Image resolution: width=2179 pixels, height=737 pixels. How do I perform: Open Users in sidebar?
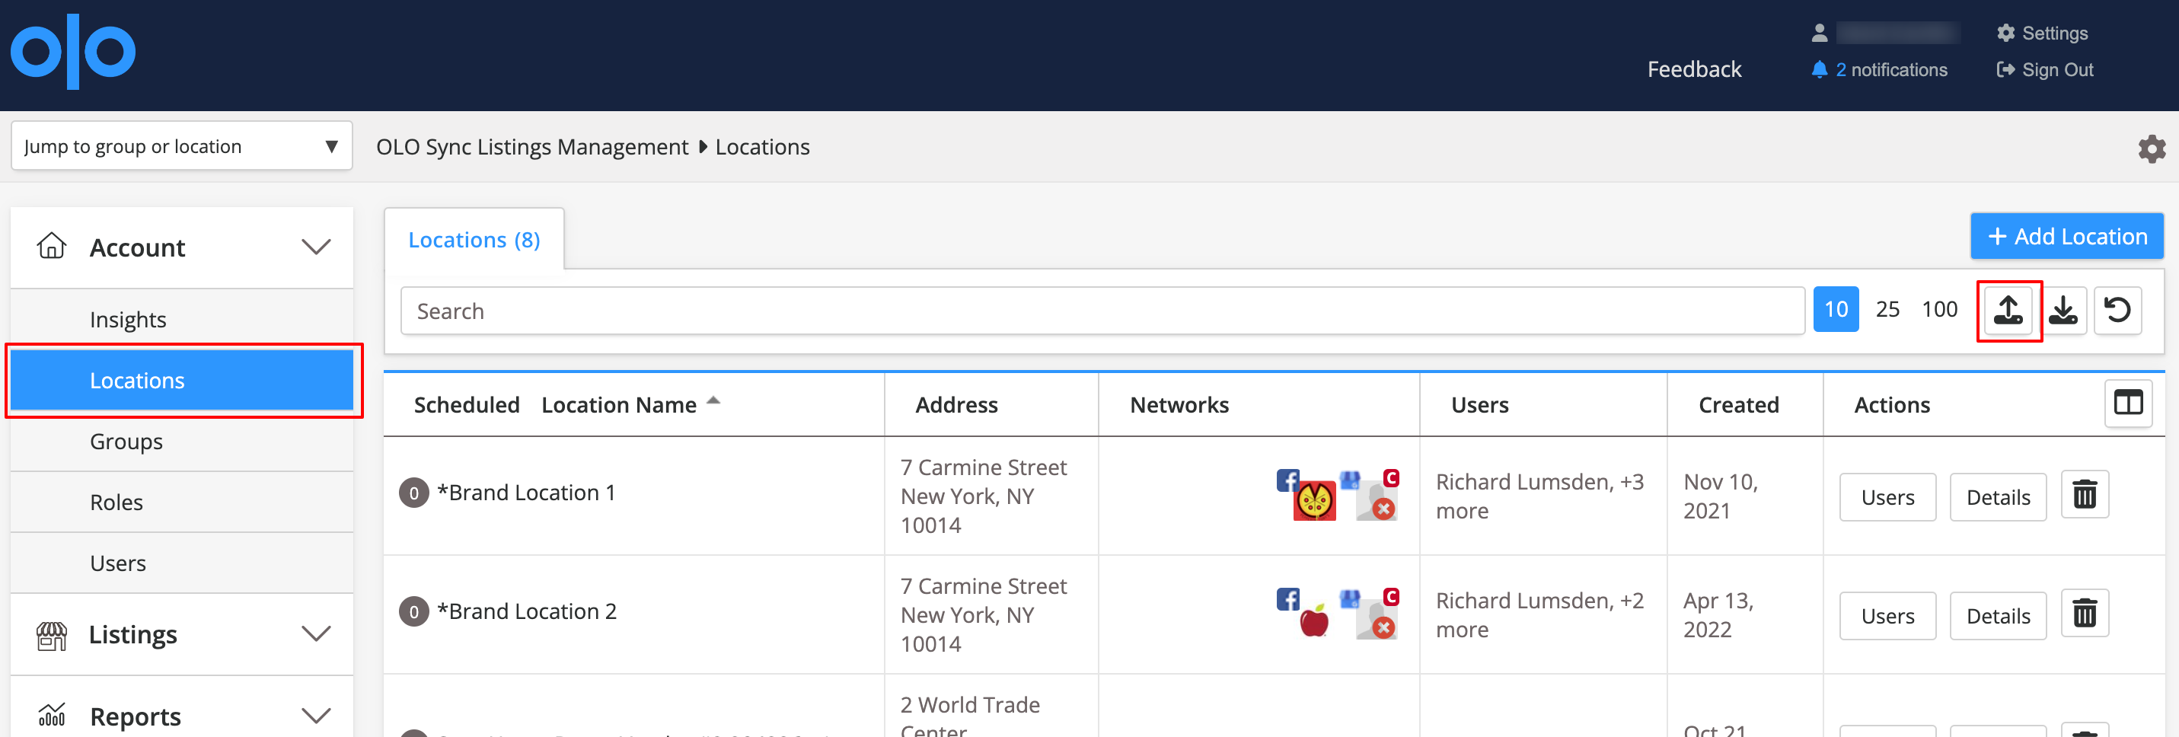(182, 563)
